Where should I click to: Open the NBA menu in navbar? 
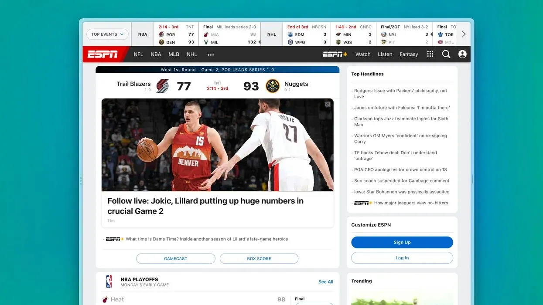pos(156,54)
